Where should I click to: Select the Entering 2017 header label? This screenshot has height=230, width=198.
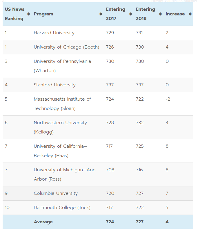pos(115,14)
